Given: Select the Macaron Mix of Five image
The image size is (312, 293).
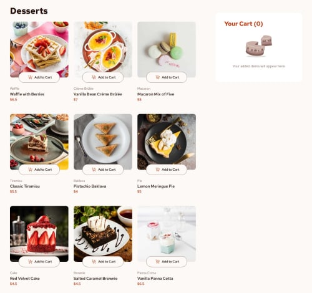Looking at the screenshot, I should tap(167, 49).
